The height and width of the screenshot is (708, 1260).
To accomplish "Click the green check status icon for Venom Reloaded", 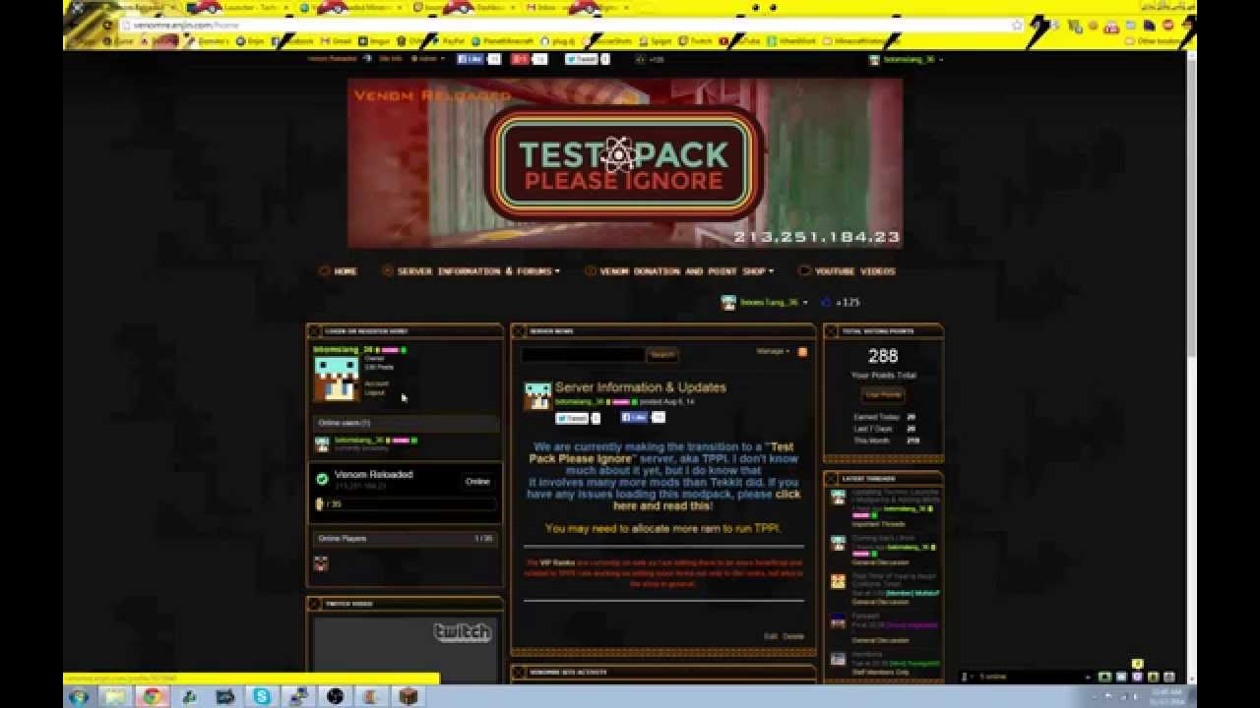I will pyautogui.click(x=322, y=479).
